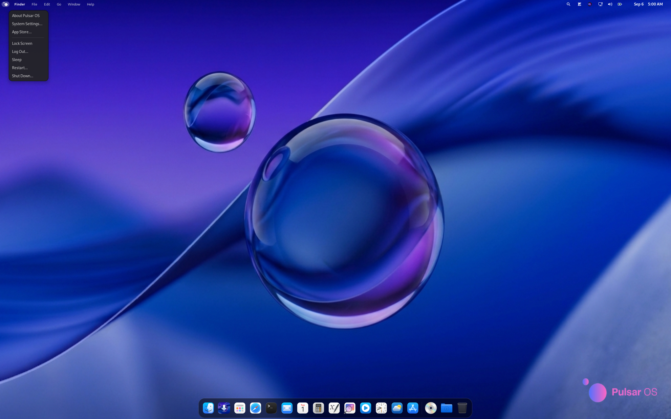Open the control panel lines icon in menu bar

580,4
